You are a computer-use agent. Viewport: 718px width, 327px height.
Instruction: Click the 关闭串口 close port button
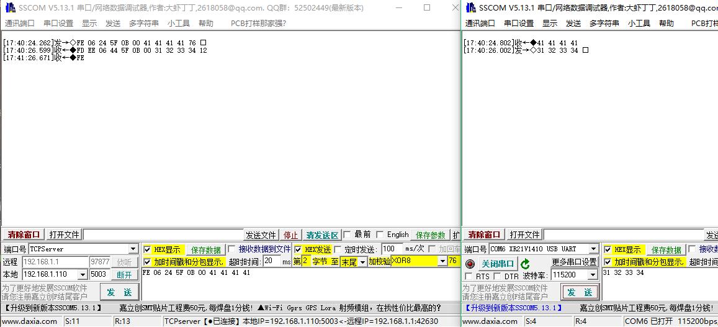(x=498, y=264)
